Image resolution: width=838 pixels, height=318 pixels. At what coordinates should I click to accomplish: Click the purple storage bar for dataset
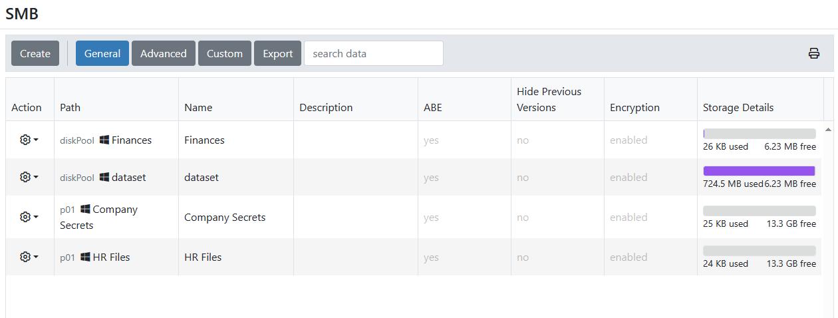tap(759, 171)
